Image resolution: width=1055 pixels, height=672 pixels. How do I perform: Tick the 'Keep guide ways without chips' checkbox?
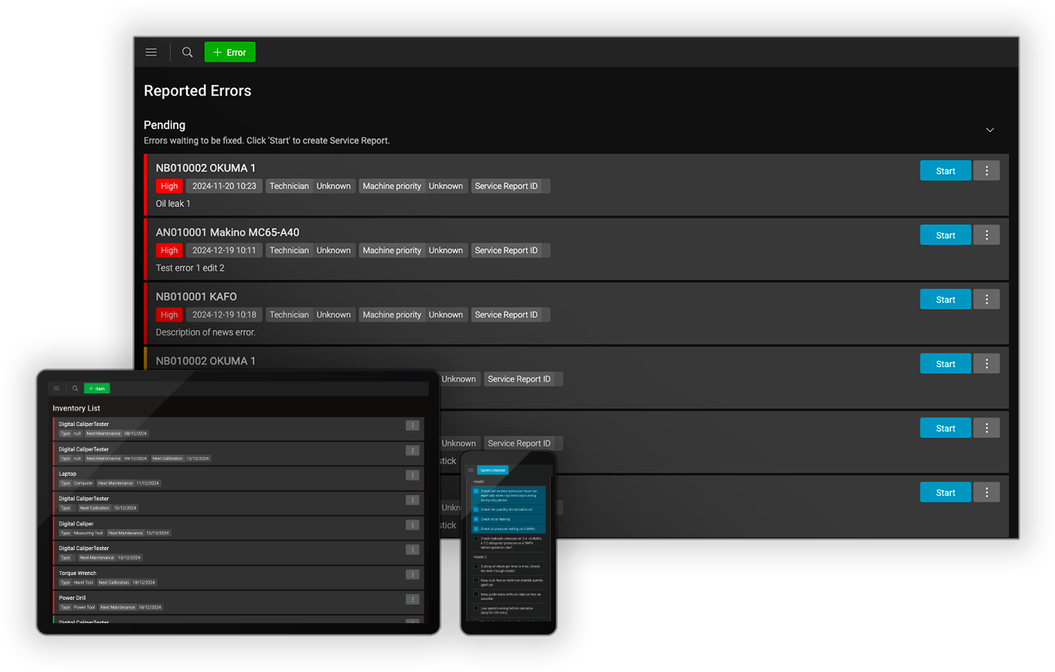[x=476, y=594]
